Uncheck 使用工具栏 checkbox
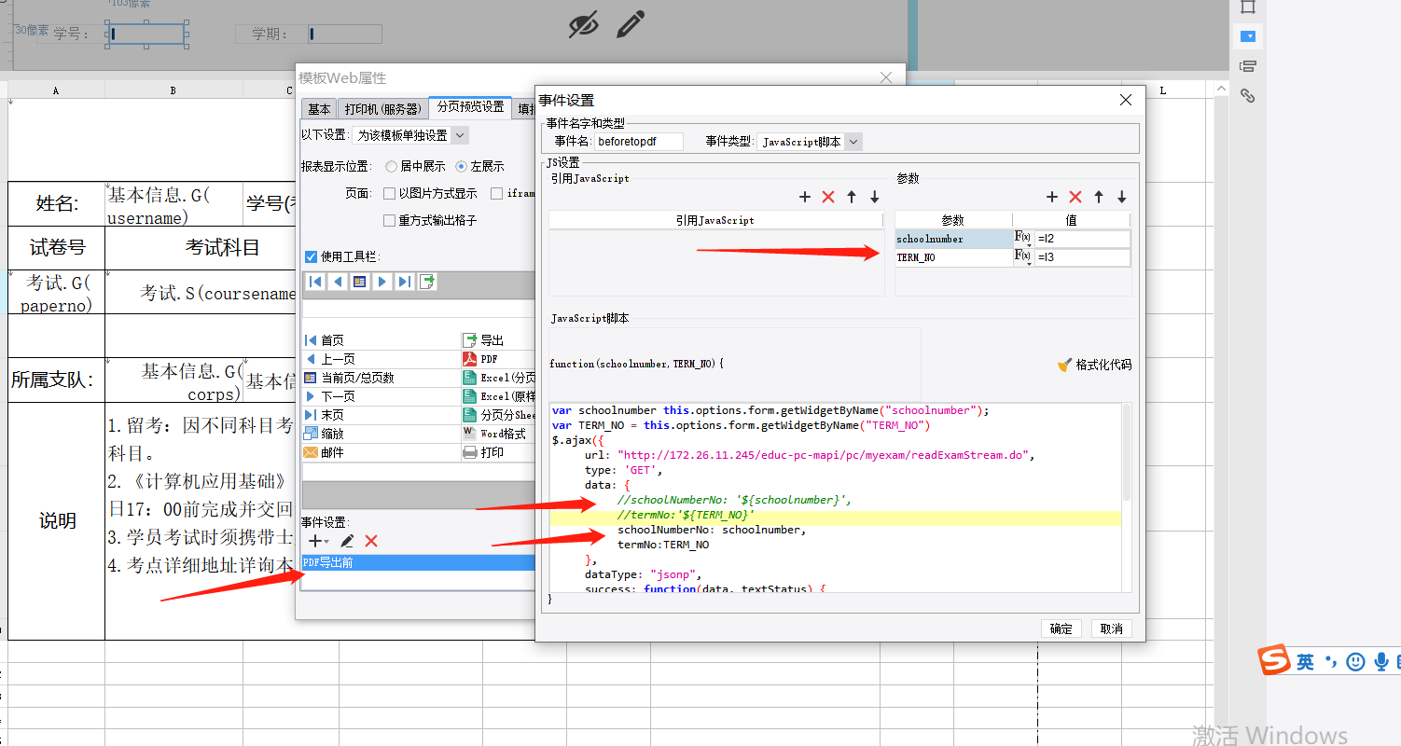The height and width of the screenshot is (746, 1401). (312, 256)
